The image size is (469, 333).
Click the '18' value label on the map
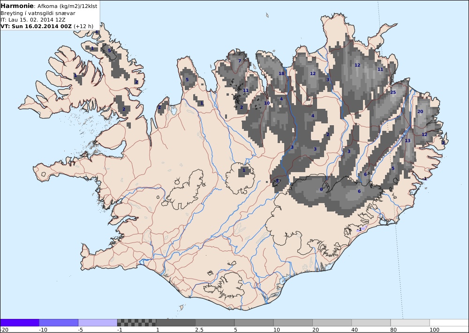(281, 74)
